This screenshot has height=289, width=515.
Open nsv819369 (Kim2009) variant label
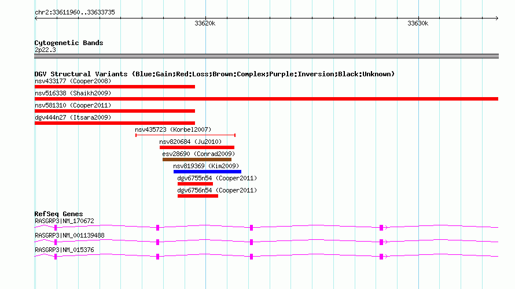click(x=206, y=166)
